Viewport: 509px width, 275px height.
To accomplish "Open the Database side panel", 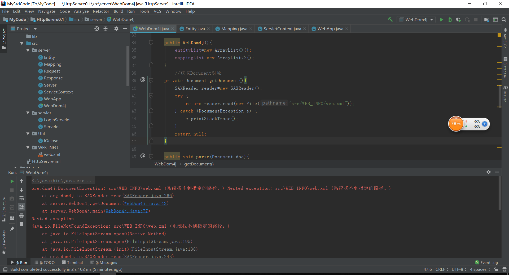I will coord(505,67).
